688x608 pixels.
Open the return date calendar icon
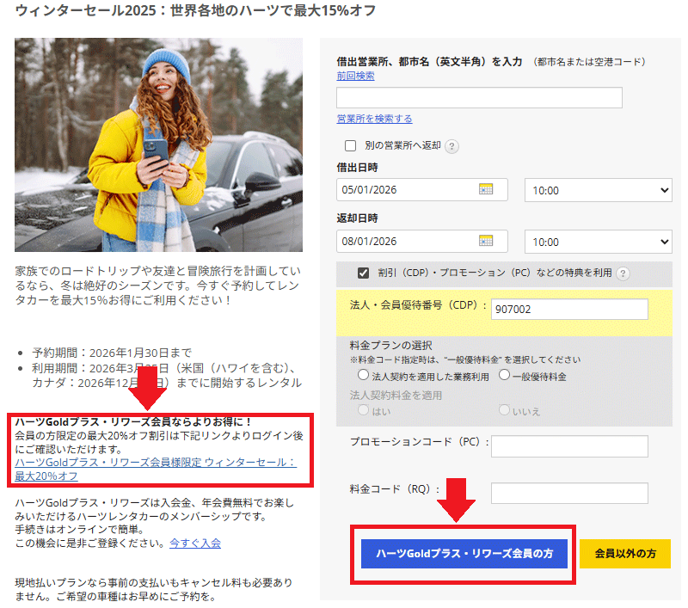[486, 242]
